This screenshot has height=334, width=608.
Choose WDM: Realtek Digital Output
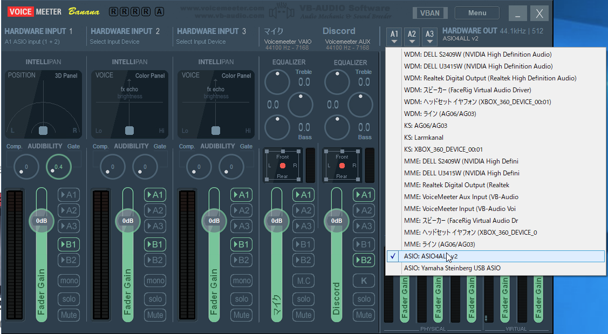[x=496, y=78]
